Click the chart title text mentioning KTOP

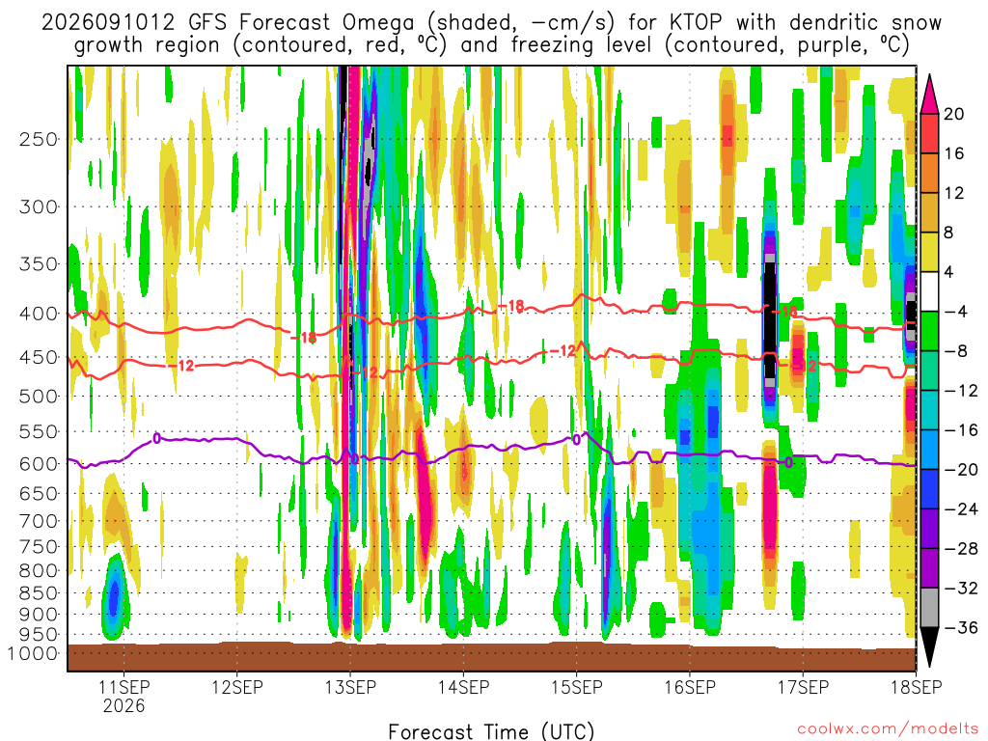(491, 34)
